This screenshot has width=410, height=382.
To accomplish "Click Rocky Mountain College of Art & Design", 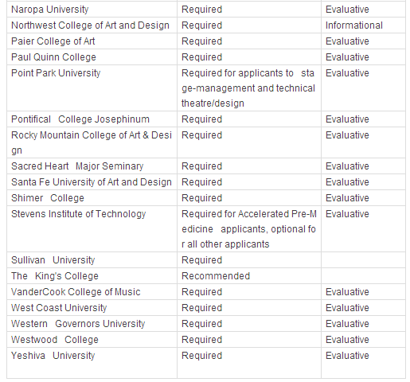I will [92, 142].
